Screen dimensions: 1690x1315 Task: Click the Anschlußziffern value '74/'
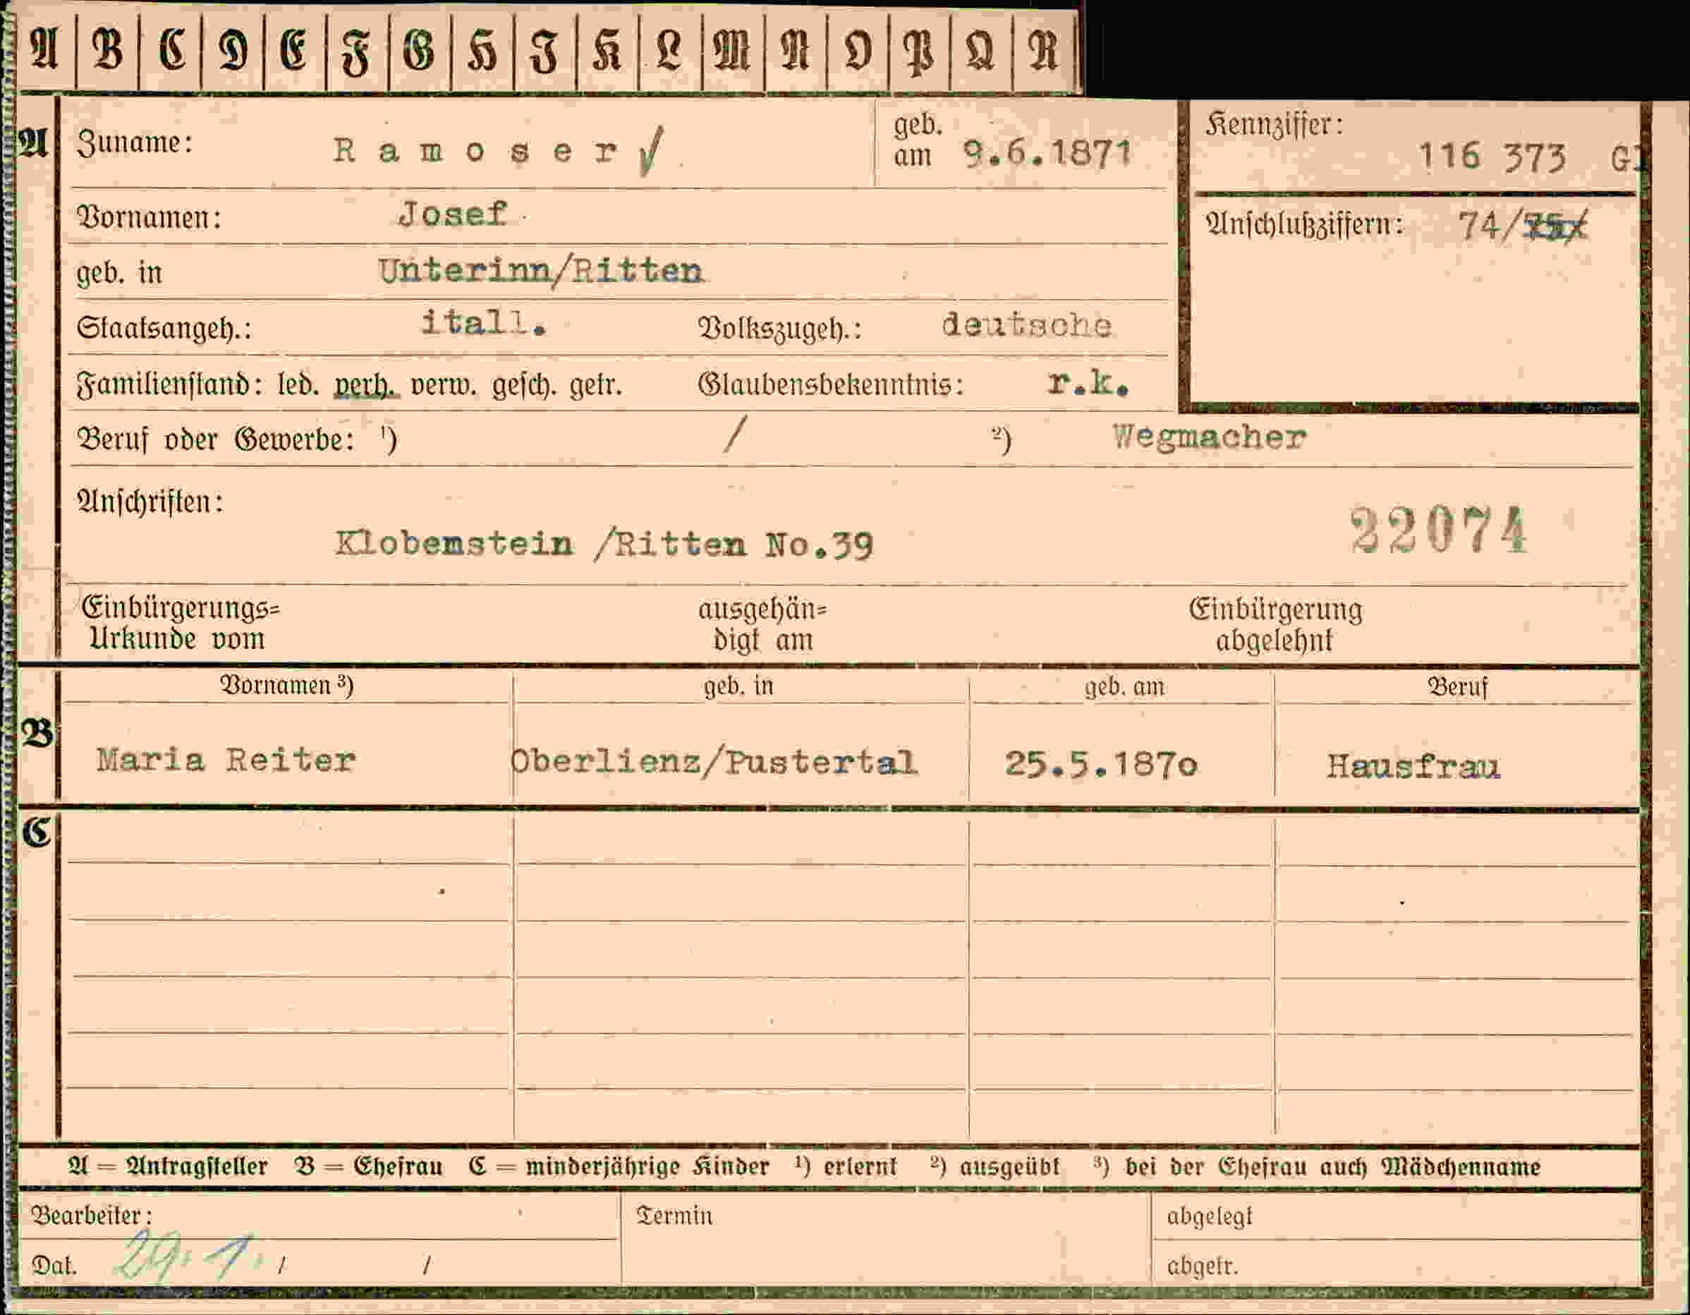pyautogui.click(x=1490, y=226)
